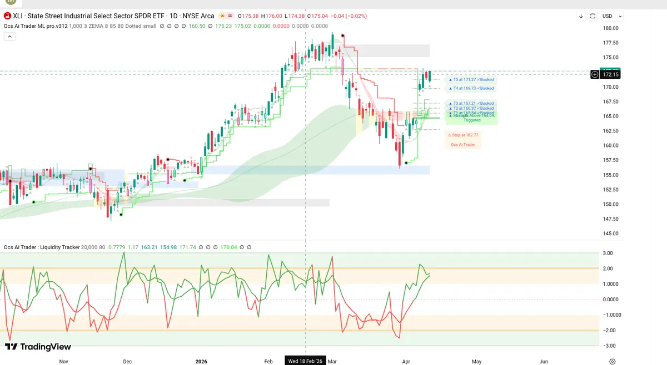This screenshot has width=667, height=365.
Task: Click the 175.23 indicator value
Action: click(x=223, y=26)
